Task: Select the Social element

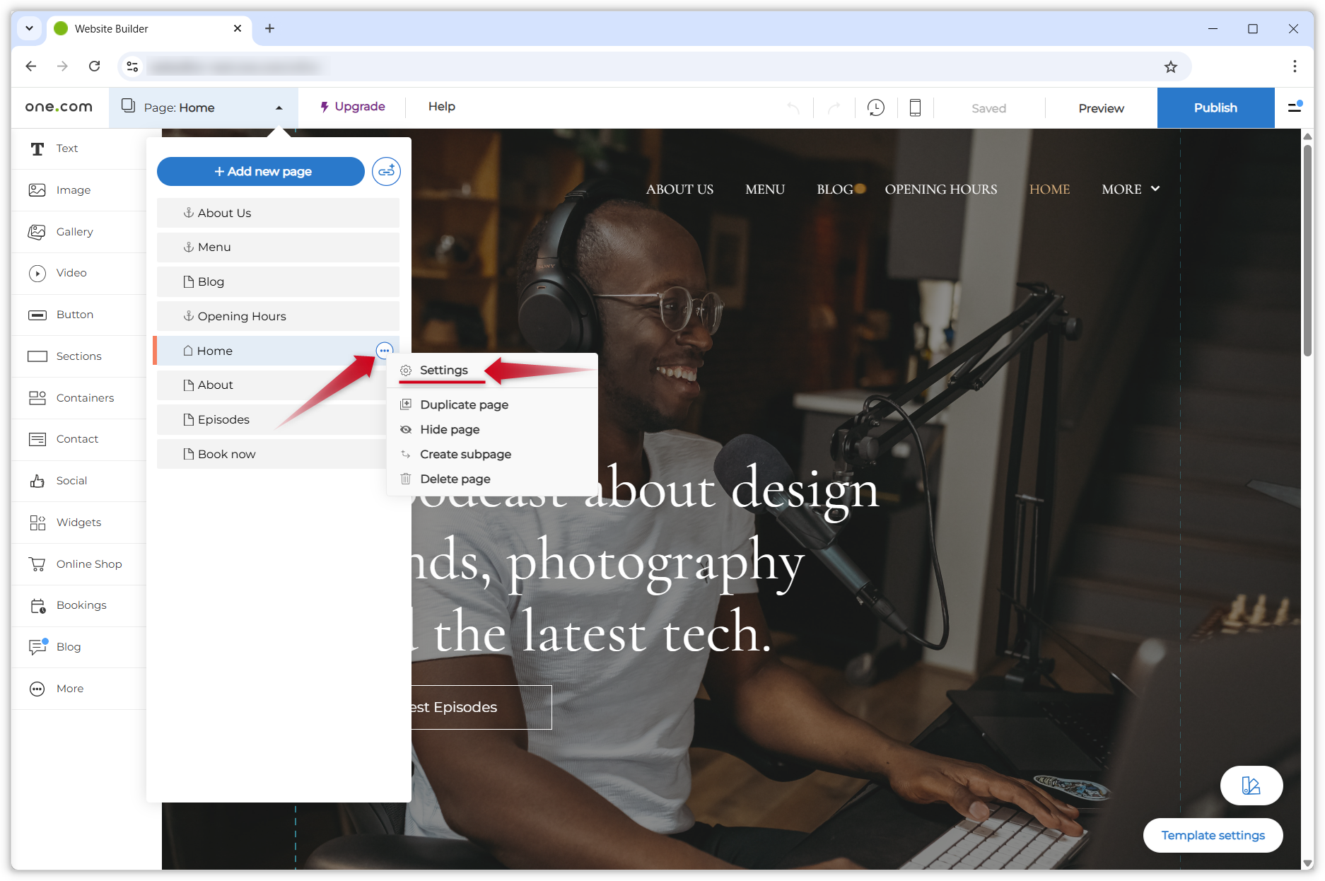Action: coord(71,480)
